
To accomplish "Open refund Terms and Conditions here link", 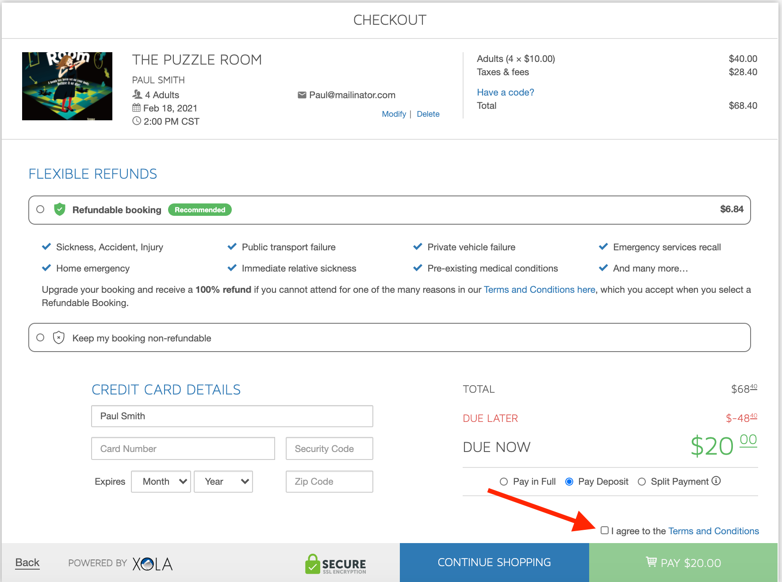I will coord(540,290).
